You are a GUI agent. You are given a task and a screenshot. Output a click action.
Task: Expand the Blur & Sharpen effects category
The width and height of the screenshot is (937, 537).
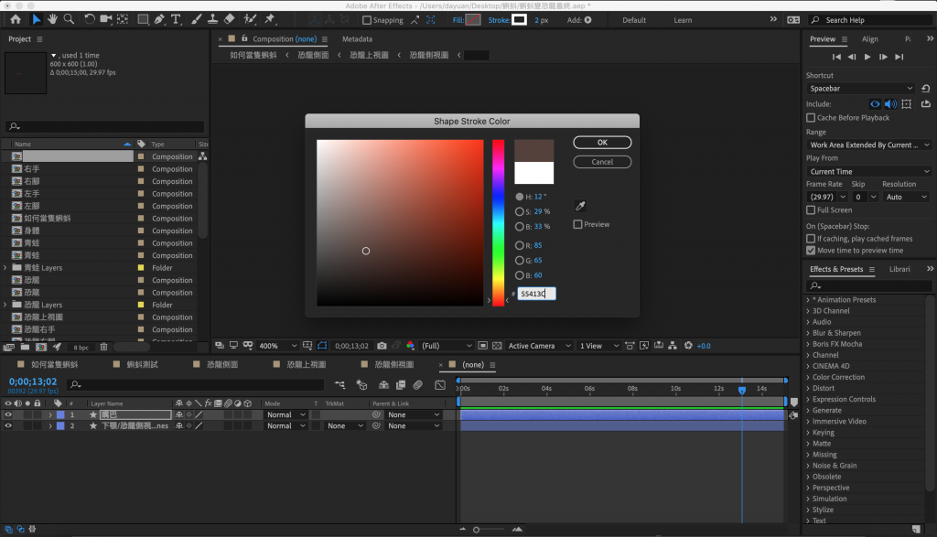coord(836,333)
